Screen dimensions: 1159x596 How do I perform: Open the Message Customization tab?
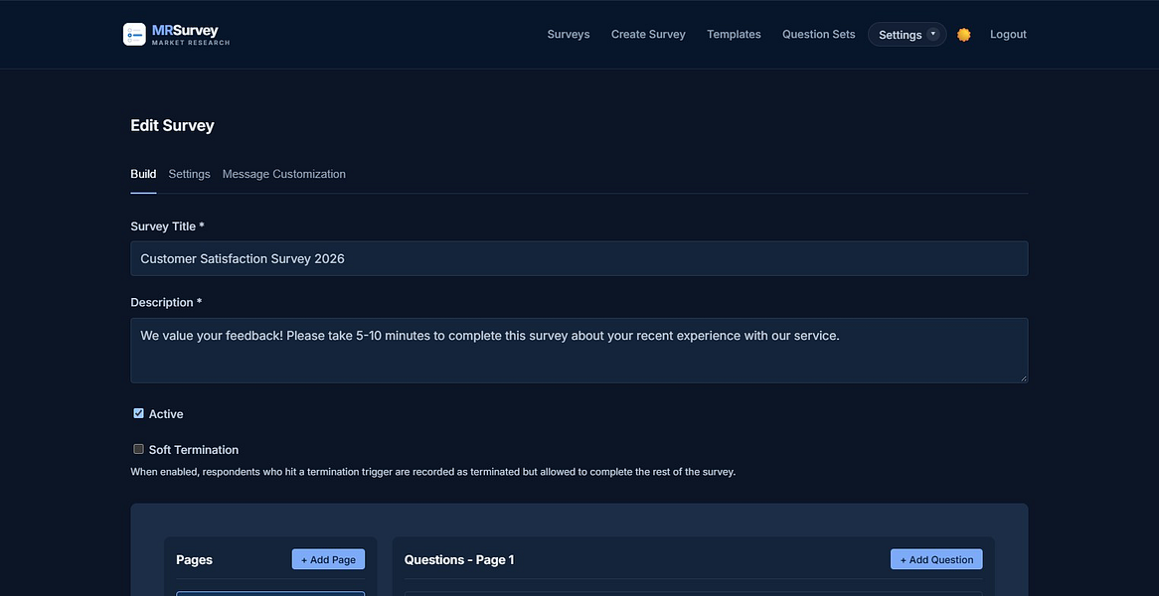tap(284, 174)
